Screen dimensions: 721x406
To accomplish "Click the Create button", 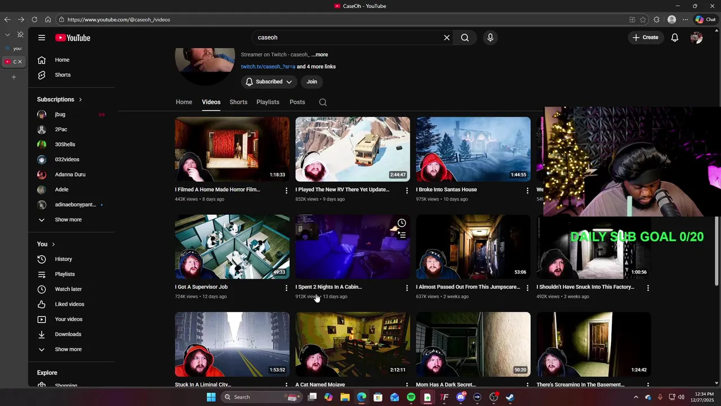I will [x=645, y=38].
